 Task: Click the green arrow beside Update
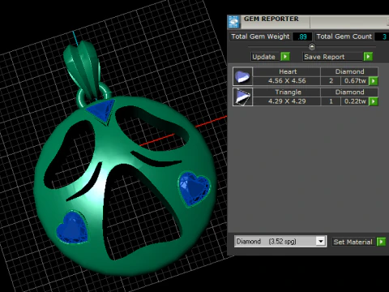pos(285,57)
